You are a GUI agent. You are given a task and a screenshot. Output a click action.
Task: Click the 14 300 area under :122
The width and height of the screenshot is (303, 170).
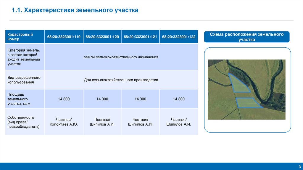179,99
